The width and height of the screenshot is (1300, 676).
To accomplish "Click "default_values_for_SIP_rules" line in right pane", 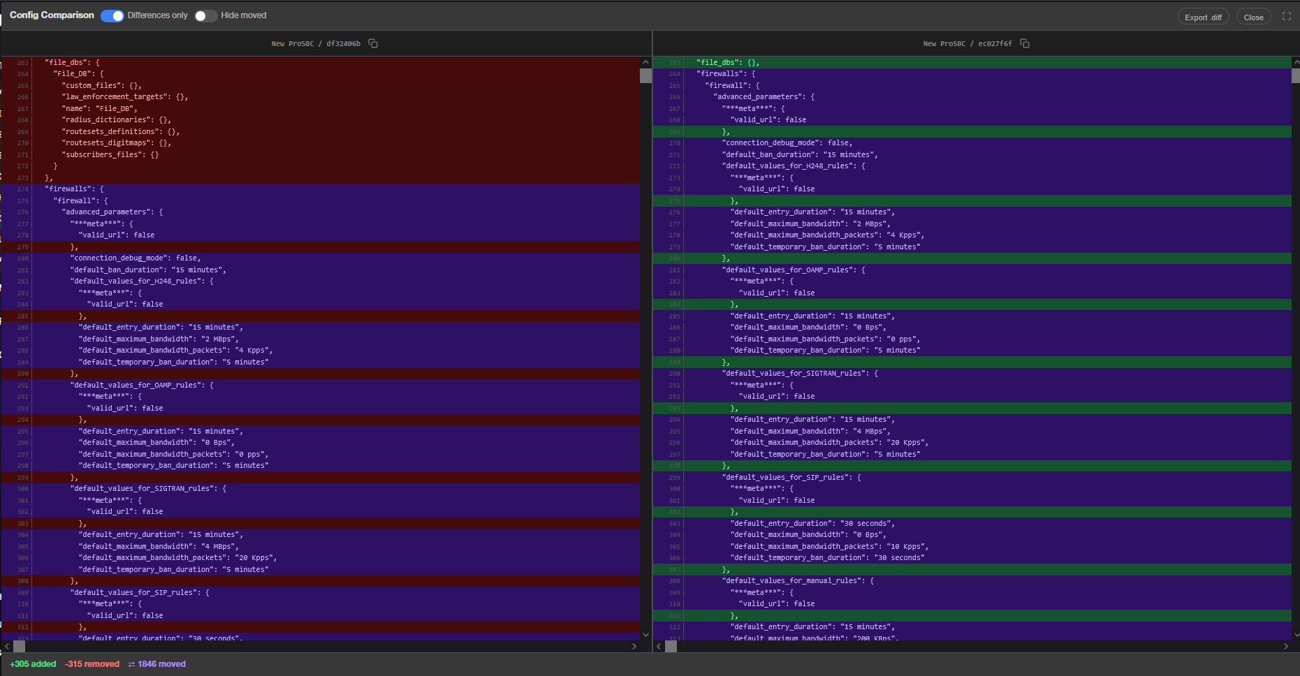I will [972, 477].
